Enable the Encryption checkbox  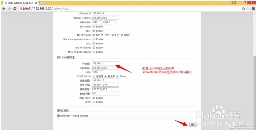[94, 27]
